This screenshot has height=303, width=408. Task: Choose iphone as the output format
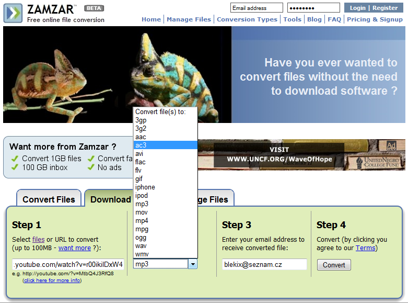(x=166, y=187)
